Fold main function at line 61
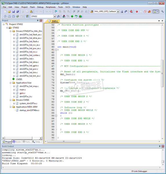This screenshot has width=166, height=174. pyautogui.click(x=56, y=50)
